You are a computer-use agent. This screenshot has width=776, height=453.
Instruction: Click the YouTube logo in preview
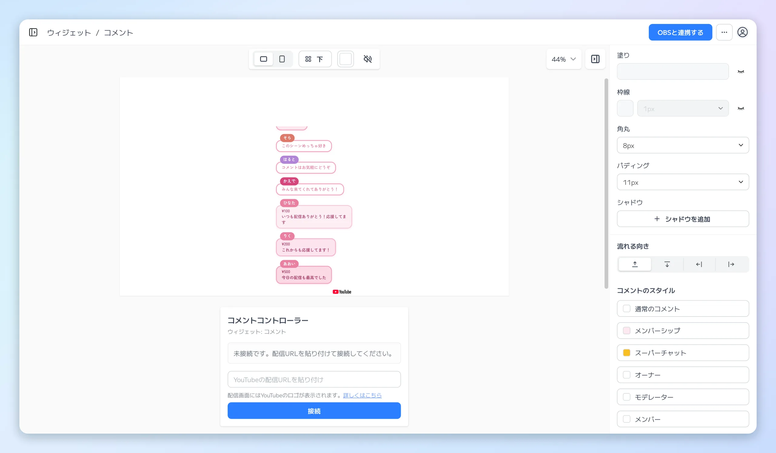(x=342, y=292)
